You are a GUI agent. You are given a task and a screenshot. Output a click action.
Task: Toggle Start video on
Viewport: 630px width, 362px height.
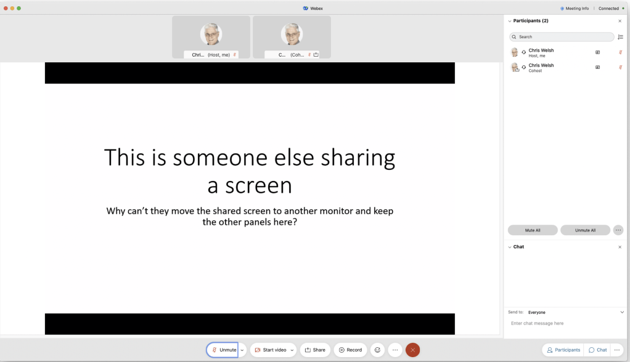(x=270, y=350)
